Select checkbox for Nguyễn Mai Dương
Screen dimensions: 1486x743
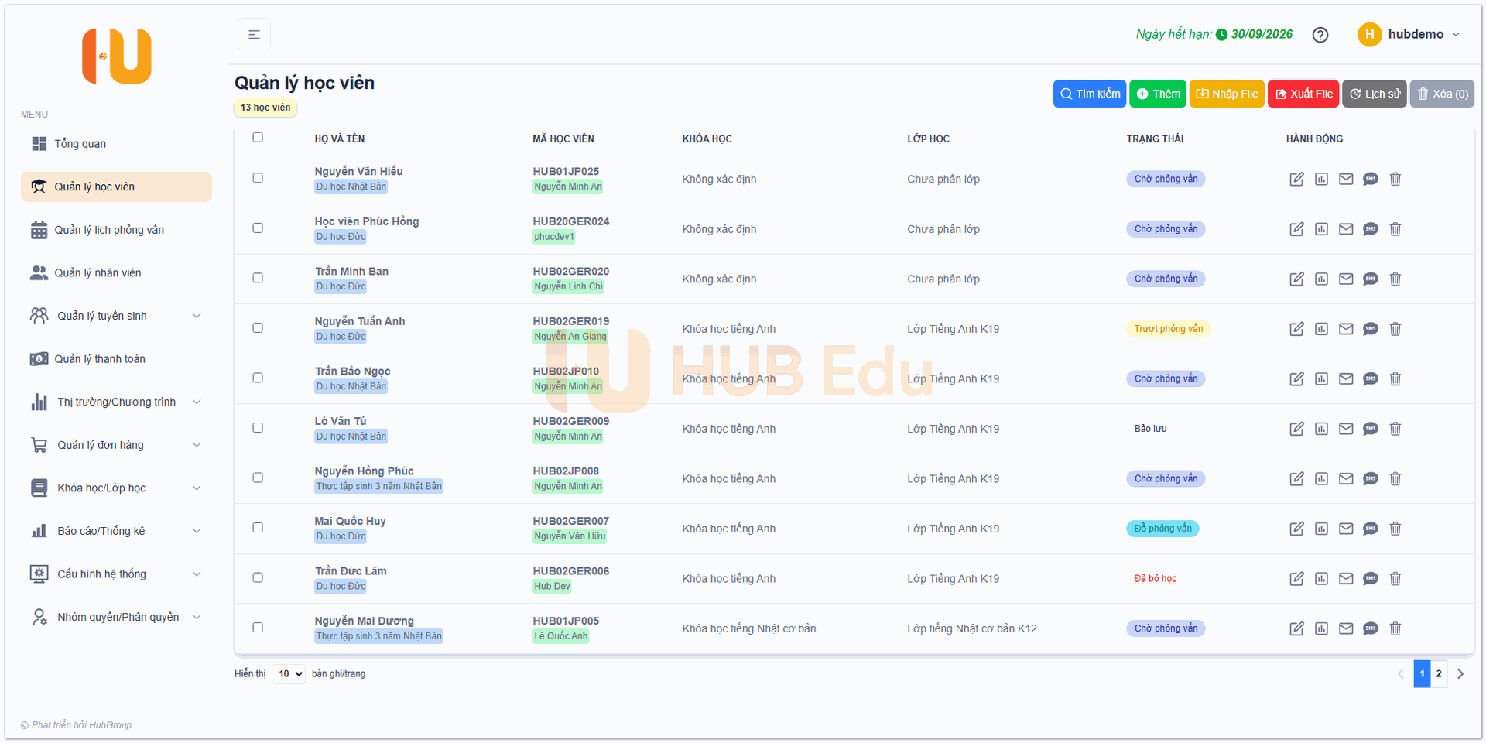coord(258,628)
